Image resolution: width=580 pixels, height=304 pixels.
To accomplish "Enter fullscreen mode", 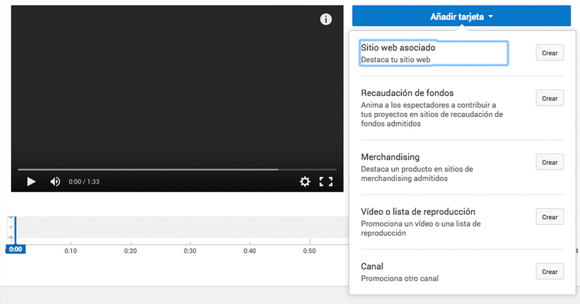I will [326, 182].
